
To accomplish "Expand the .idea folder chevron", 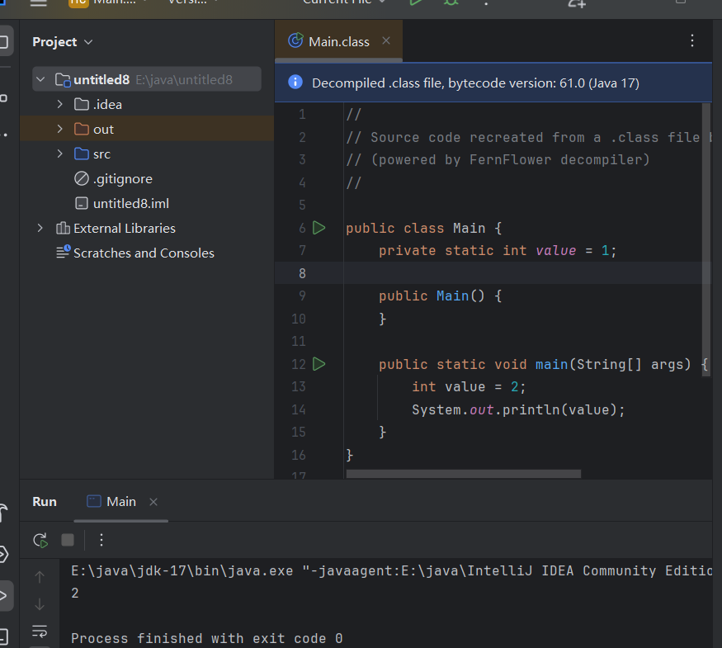I will [59, 104].
